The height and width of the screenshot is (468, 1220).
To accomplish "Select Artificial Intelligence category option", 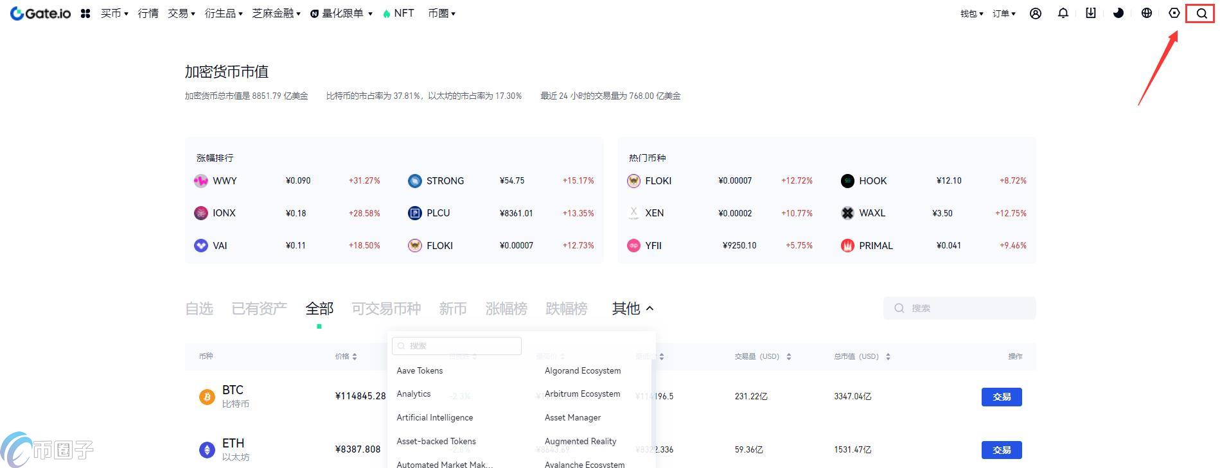I will coord(435,417).
